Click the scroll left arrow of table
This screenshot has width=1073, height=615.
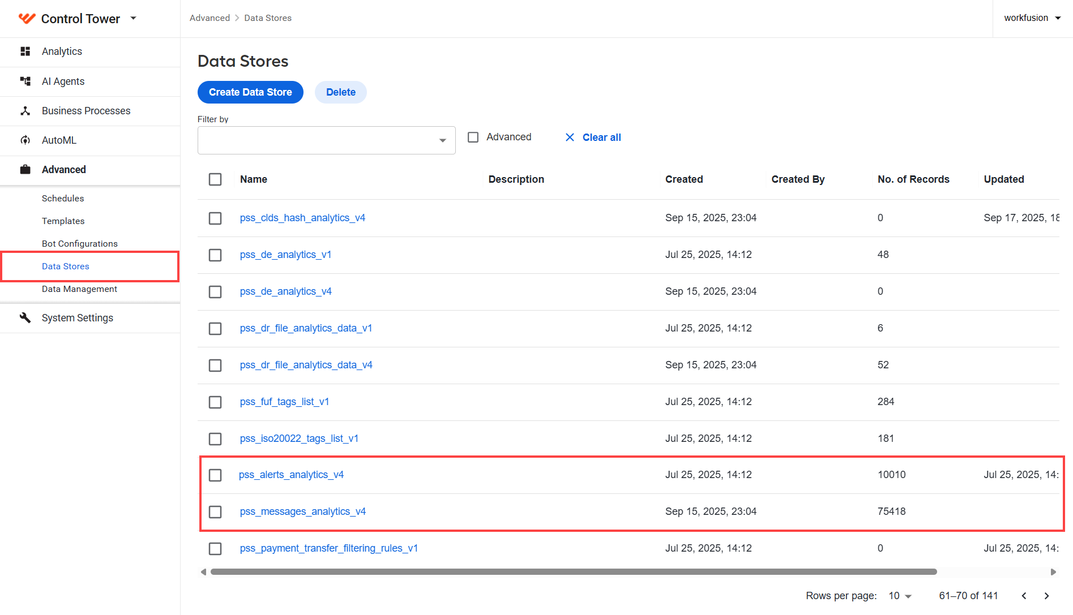[x=203, y=572]
